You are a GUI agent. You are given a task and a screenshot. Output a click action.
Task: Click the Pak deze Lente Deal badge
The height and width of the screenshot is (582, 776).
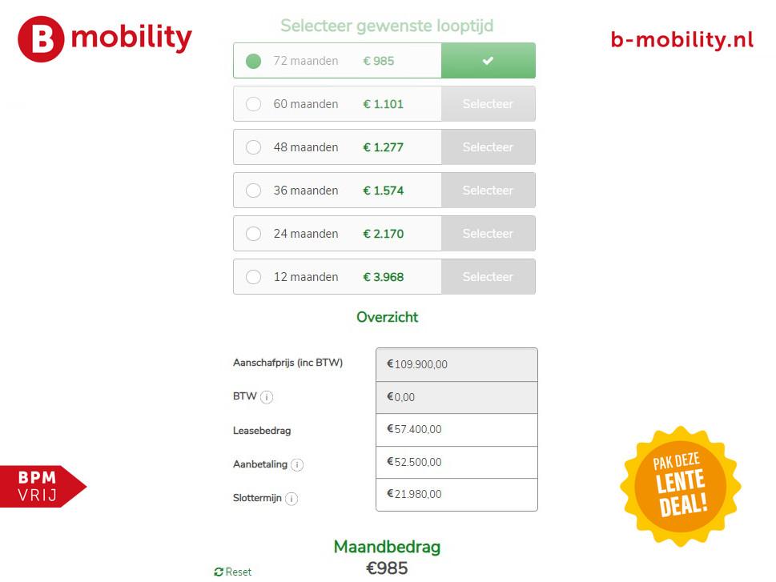(x=681, y=486)
